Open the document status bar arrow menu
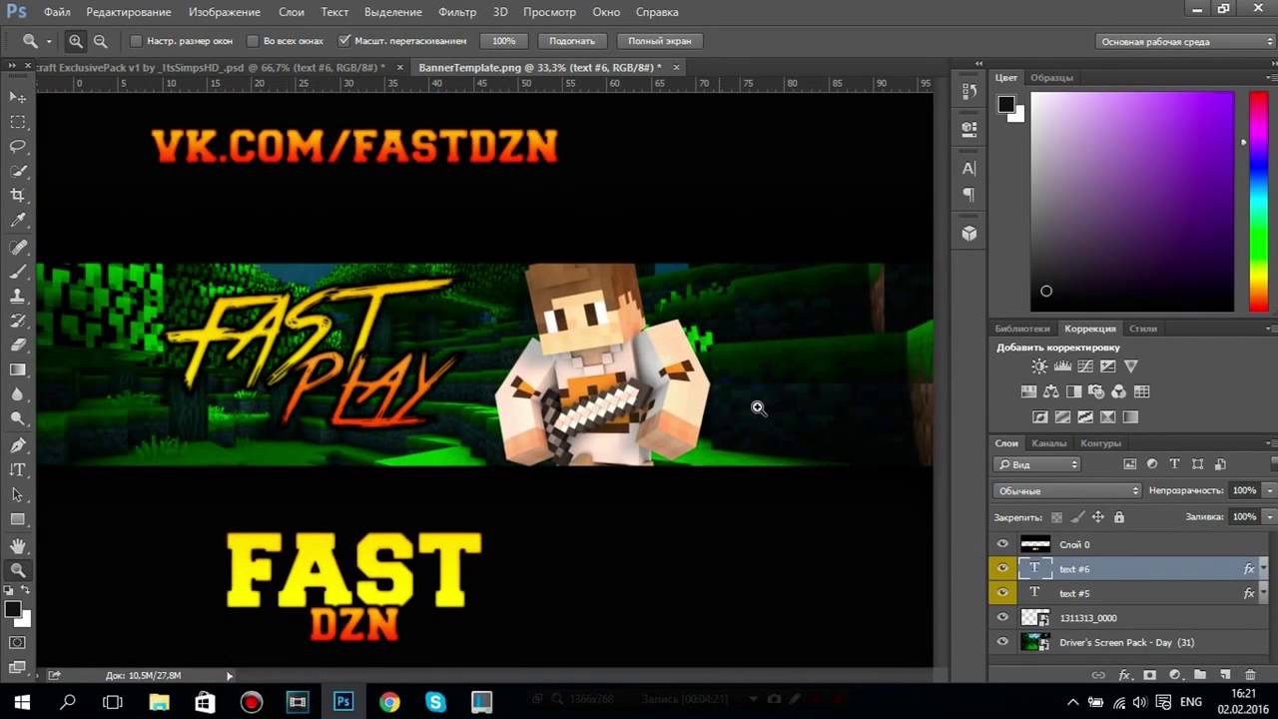This screenshot has width=1278, height=719. pos(230,676)
